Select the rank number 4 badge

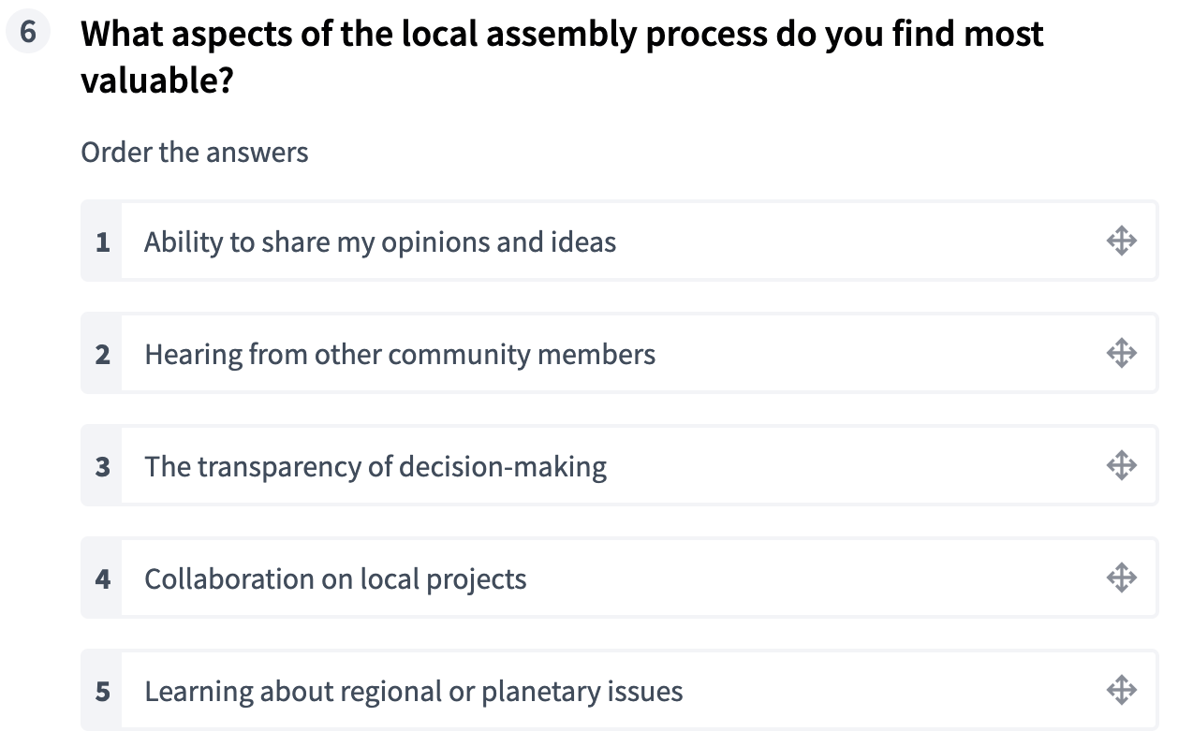click(x=102, y=578)
